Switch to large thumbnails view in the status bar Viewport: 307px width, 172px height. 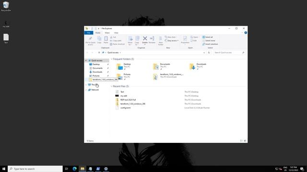[245, 141]
